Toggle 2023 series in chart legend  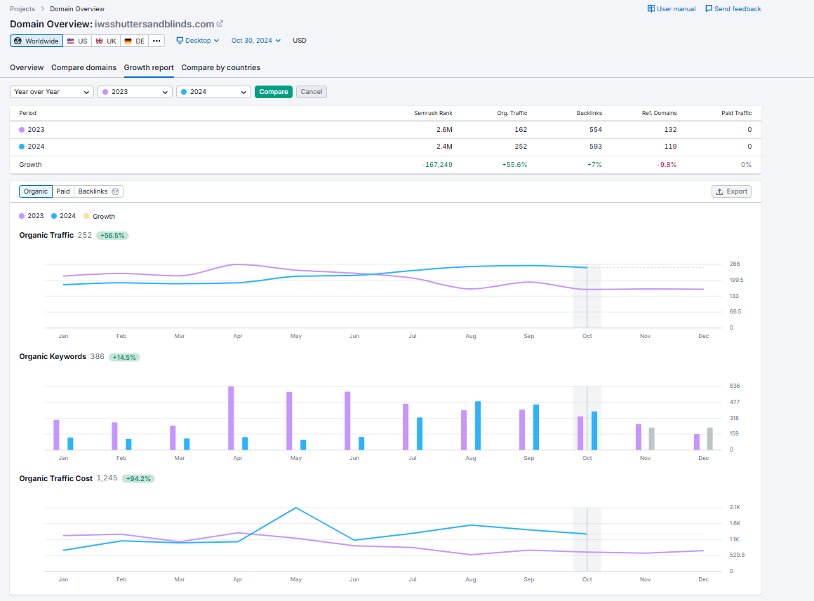(31, 216)
